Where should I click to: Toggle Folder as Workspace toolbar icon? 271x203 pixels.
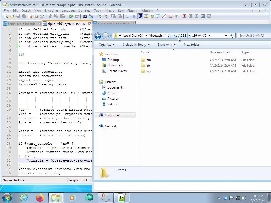tap(170, 16)
